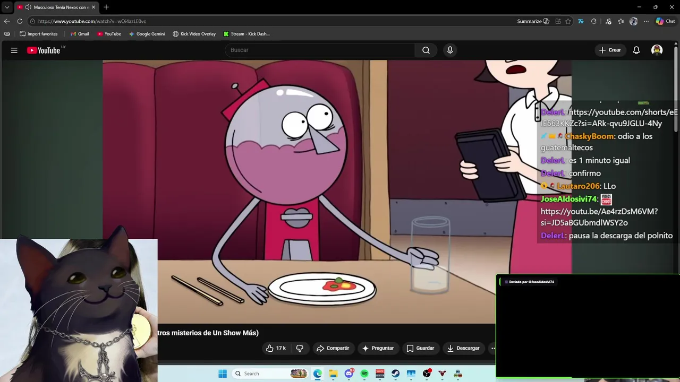
Task: Click Guardar to save the video
Action: 420,348
